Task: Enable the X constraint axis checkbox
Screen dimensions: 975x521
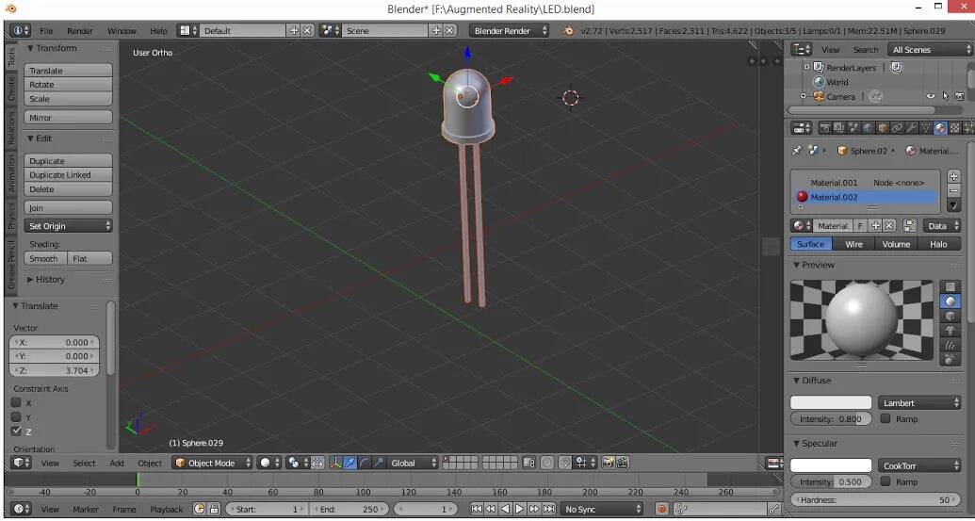Action: click(16, 403)
